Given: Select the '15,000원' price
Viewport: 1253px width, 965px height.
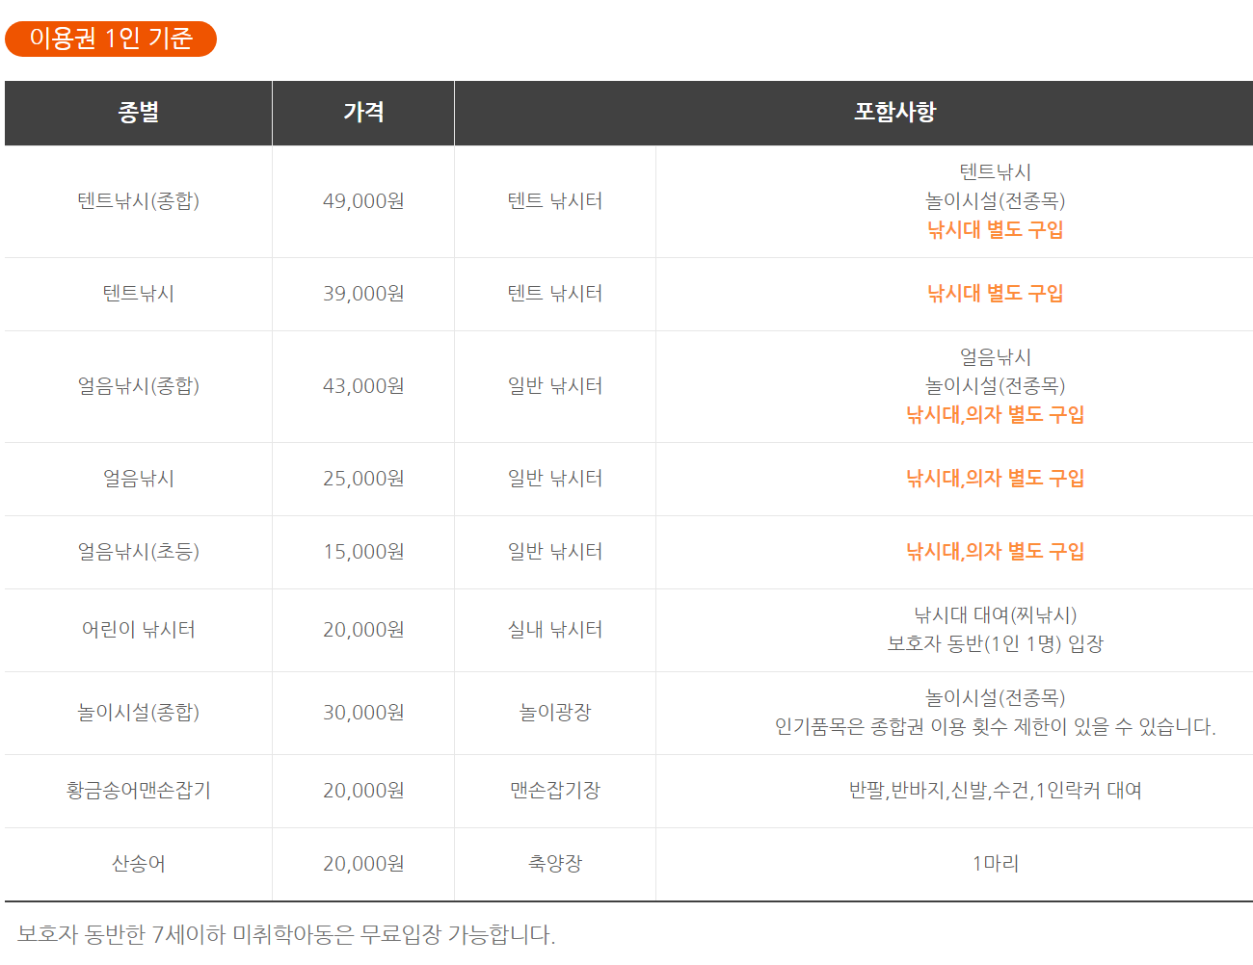Looking at the screenshot, I should pyautogui.click(x=363, y=552).
